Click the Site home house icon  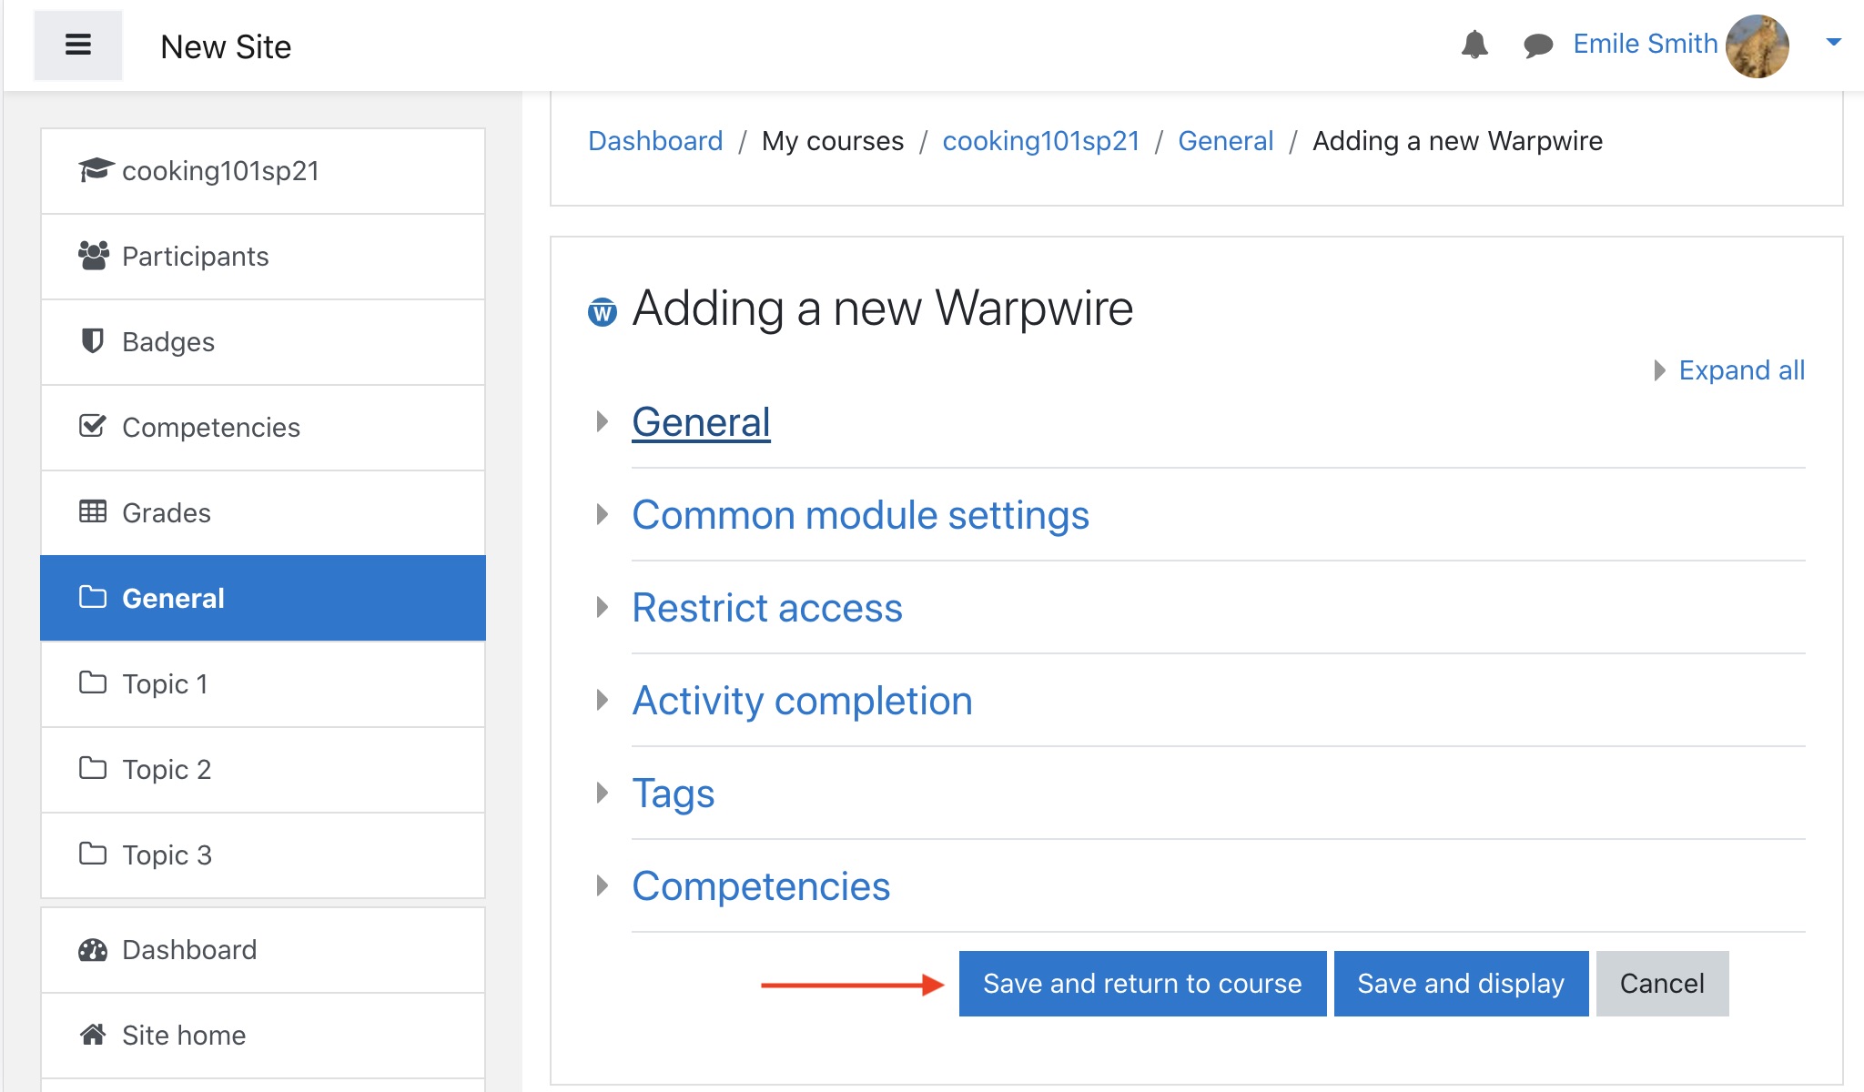[93, 1035]
